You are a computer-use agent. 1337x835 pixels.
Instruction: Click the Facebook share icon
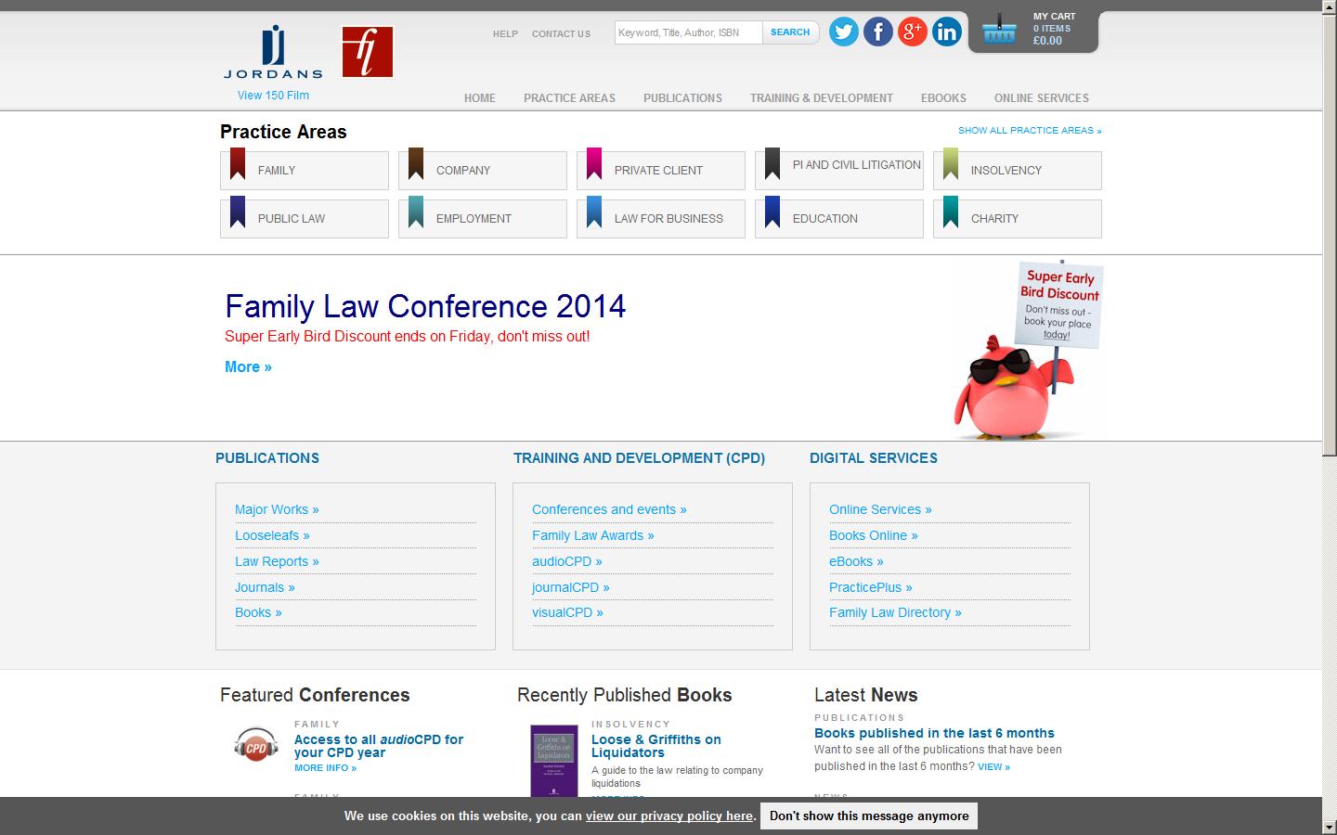point(877,31)
